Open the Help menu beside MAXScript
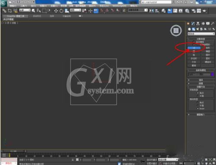216x165 pixels. click(x=134, y=6)
